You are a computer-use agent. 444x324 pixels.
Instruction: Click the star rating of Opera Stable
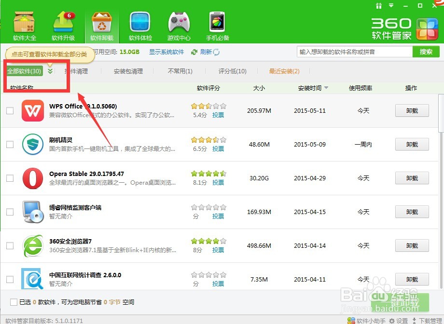[x=208, y=174]
